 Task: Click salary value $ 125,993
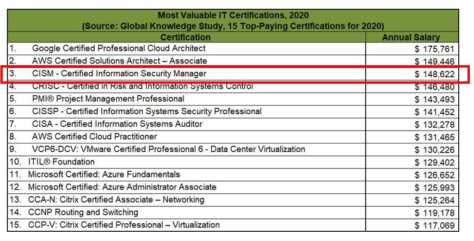pos(434,188)
